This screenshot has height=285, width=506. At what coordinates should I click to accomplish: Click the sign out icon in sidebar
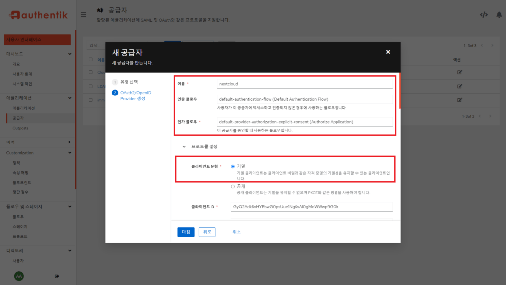pyautogui.click(x=57, y=276)
